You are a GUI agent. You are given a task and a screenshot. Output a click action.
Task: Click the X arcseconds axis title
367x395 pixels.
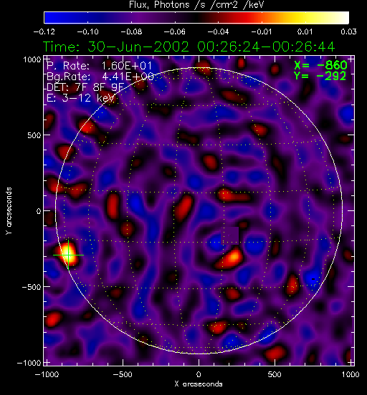[199, 384]
